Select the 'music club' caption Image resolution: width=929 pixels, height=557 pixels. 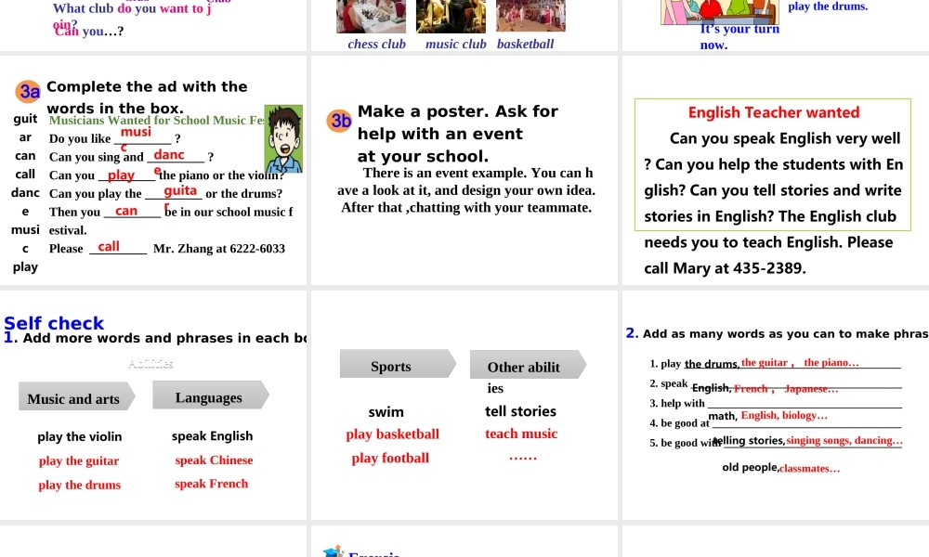[x=455, y=45]
